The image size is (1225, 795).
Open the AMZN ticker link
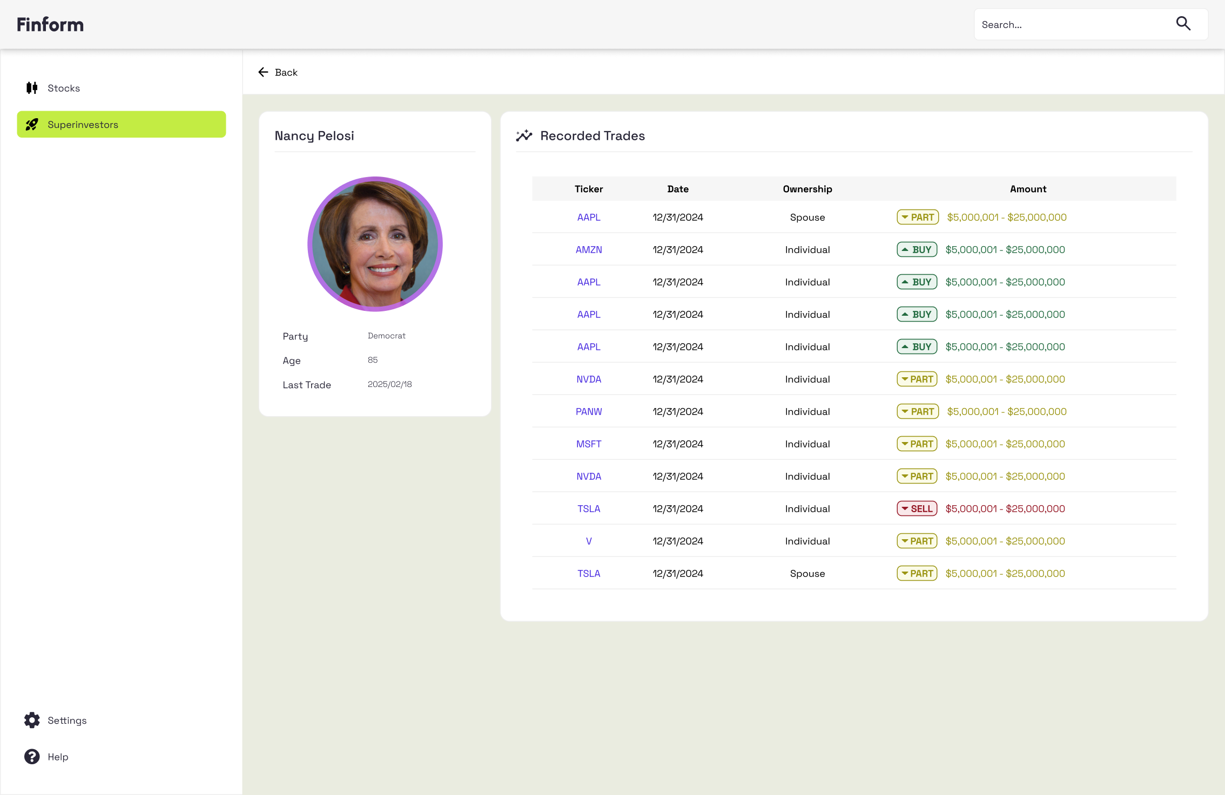coord(589,250)
